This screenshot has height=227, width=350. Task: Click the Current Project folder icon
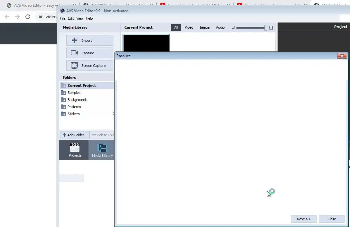(x=63, y=86)
